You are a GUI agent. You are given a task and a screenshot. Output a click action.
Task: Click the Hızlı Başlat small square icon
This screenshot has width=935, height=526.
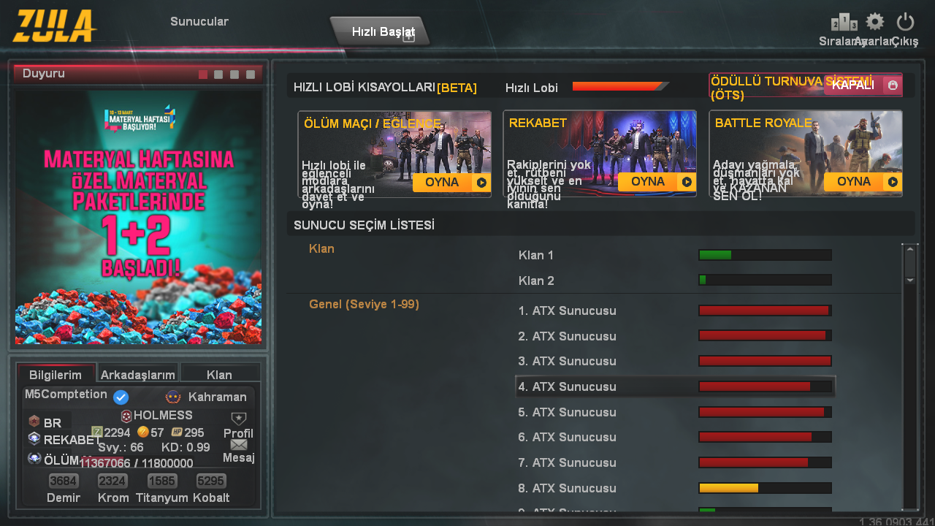click(x=408, y=35)
